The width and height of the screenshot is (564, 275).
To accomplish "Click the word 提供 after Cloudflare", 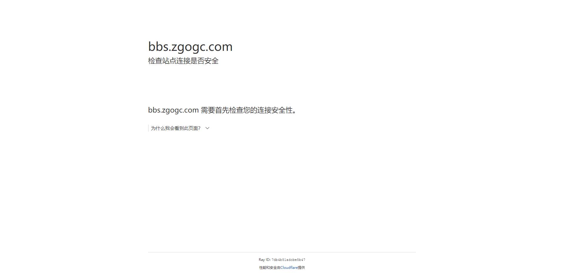I will tap(301, 268).
